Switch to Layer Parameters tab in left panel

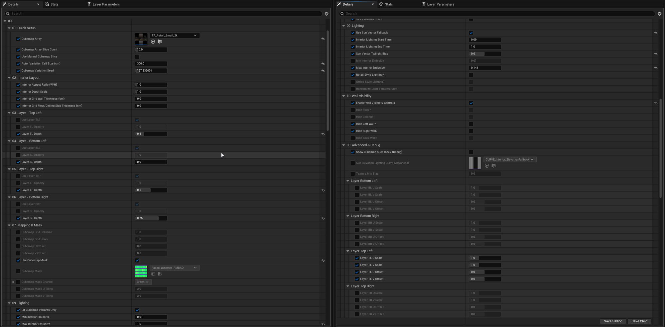pos(103,4)
